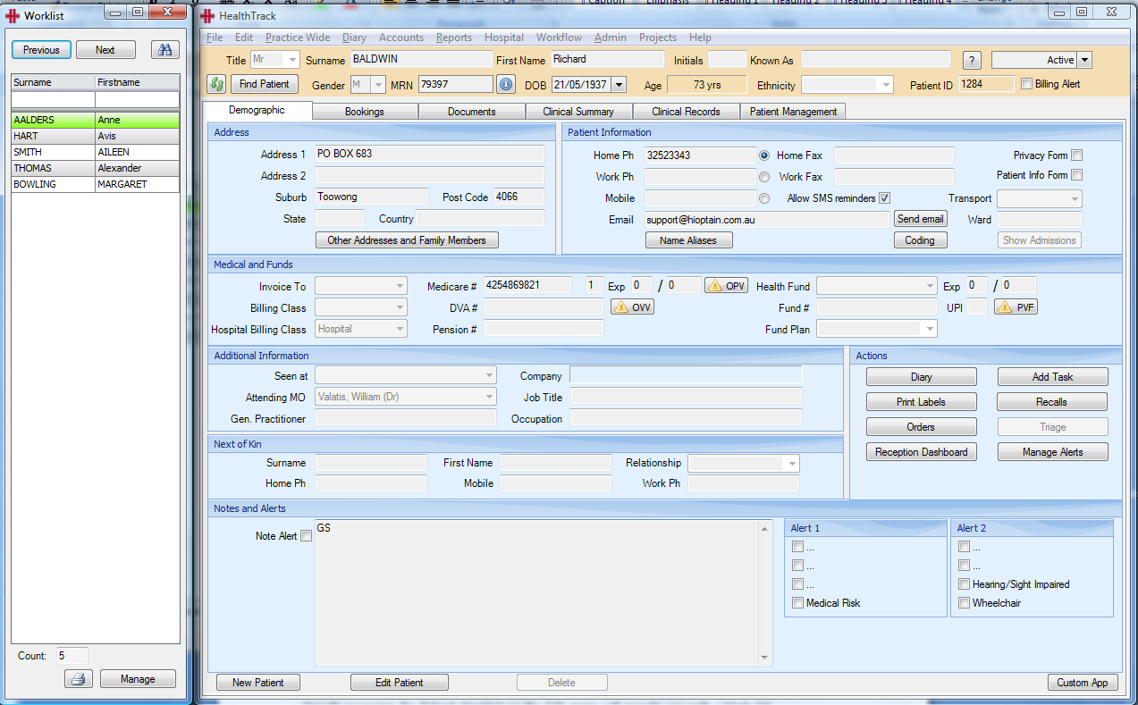The image size is (1138, 705).
Task: Switch to the Bookings tab
Action: 365,112
